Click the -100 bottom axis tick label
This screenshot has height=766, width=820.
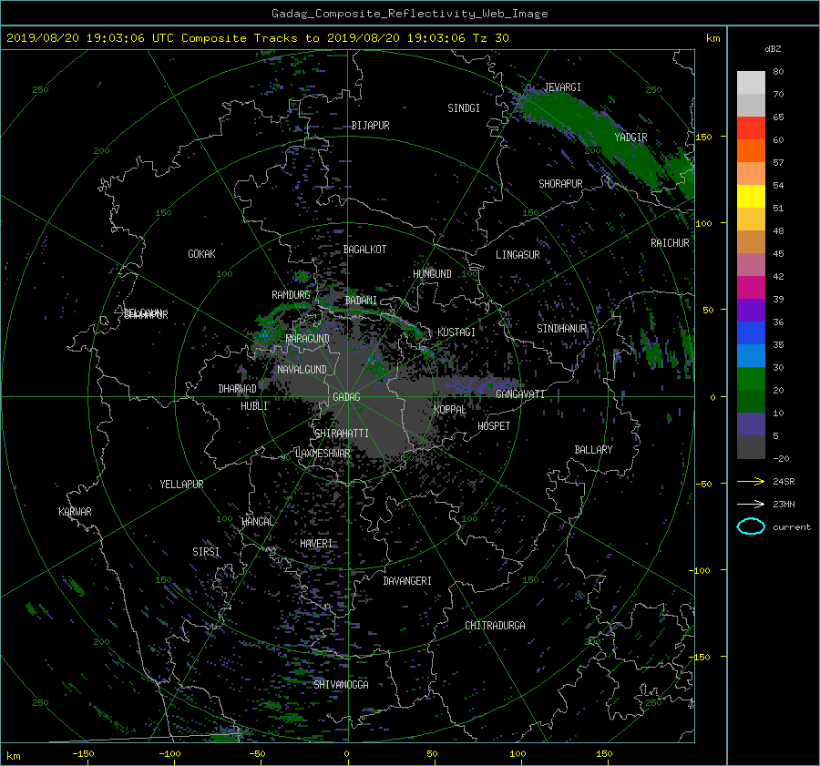click(169, 753)
